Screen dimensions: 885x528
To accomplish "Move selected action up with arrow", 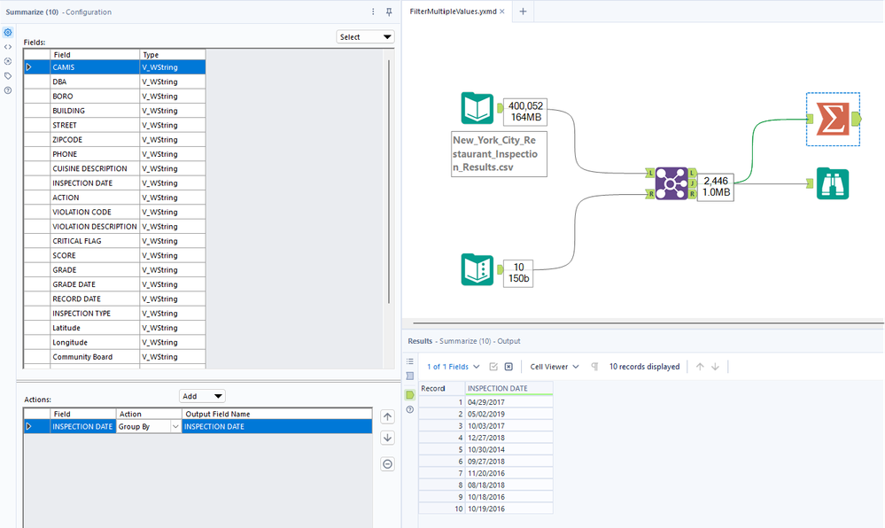I will (387, 416).
